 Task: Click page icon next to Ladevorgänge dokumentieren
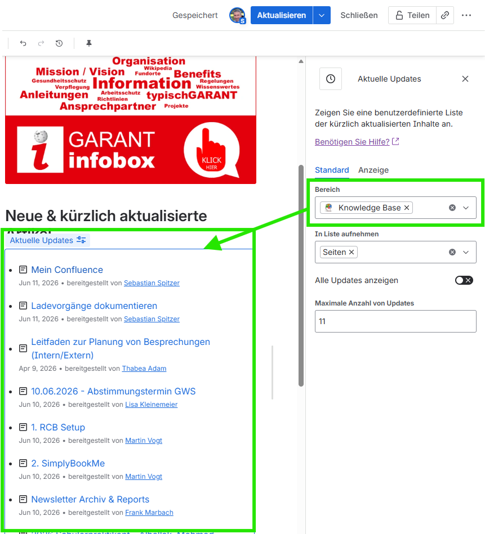[23, 306]
